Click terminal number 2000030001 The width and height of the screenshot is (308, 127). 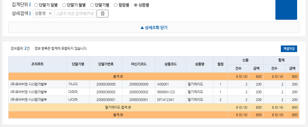tap(106, 100)
